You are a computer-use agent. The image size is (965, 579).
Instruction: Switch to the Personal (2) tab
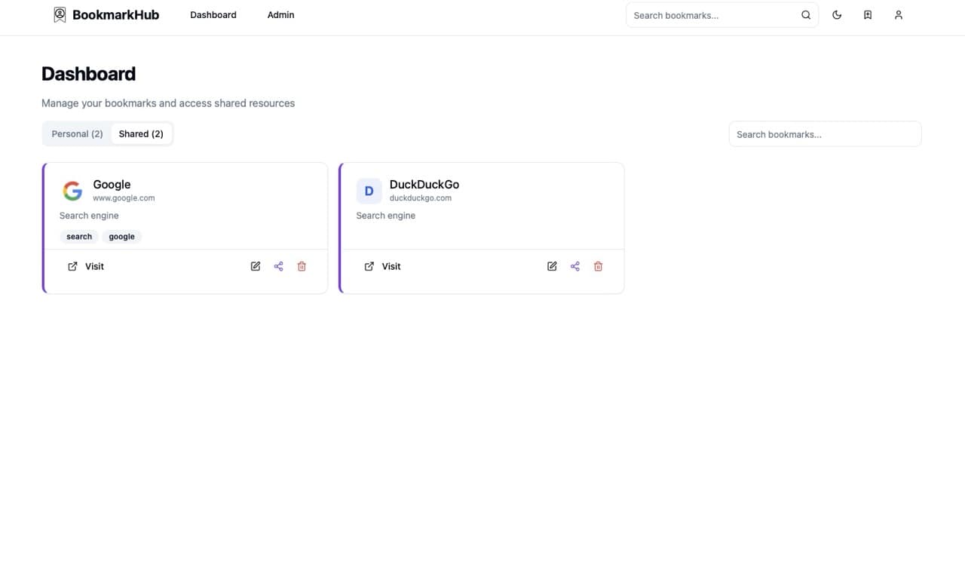tap(77, 134)
